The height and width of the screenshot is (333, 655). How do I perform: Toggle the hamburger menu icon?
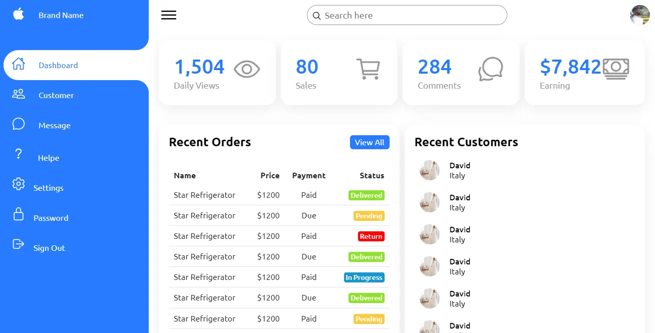coord(169,15)
